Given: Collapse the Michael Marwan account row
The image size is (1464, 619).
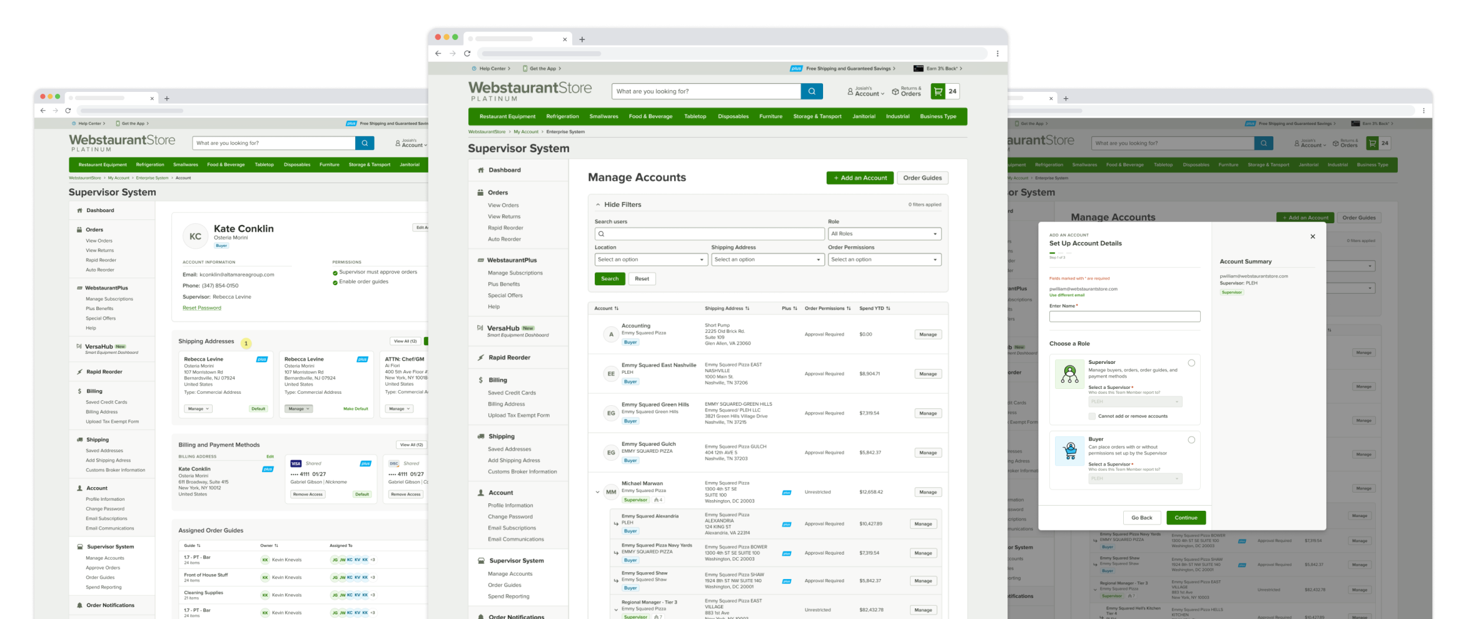Looking at the screenshot, I should (597, 492).
